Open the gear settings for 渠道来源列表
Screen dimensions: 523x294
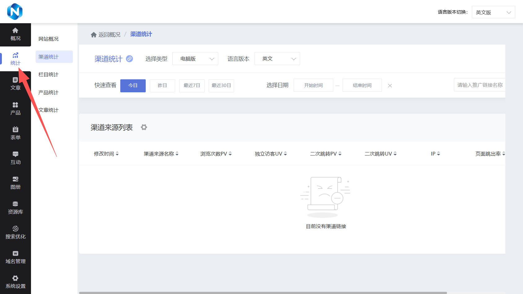tap(144, 127)
